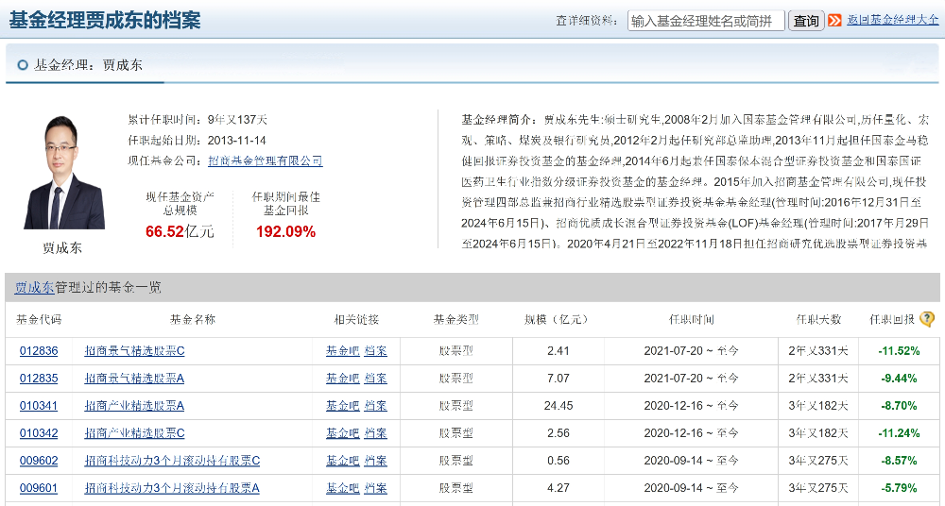Open the 招商基金管理有限公司 company link
Viewport: 945px width, 506px height.
click(266, 160)
